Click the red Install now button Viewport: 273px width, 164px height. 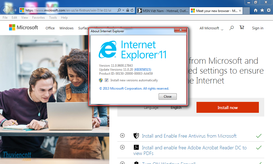click(228, 107)
